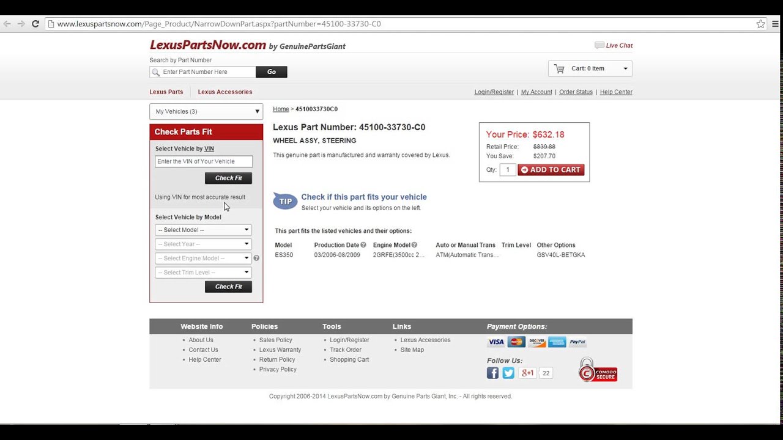
Task: Click the browser address bar
Action: [401, 24]
